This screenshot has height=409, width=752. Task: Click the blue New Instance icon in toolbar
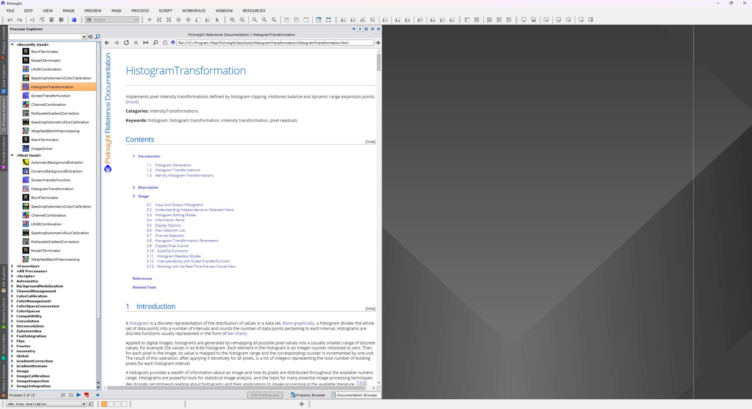pos(74,20)
